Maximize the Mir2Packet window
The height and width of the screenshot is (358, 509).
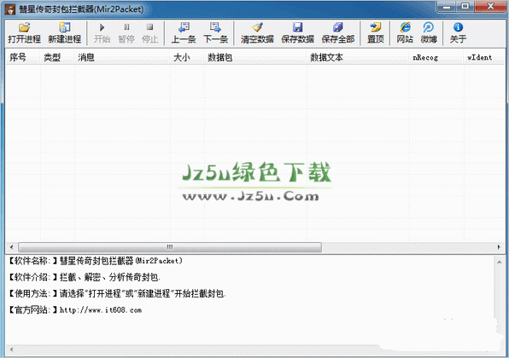(465, 7)
